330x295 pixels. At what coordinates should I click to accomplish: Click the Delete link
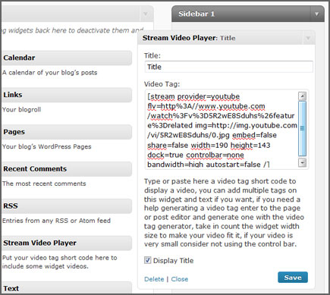(154, 279)
